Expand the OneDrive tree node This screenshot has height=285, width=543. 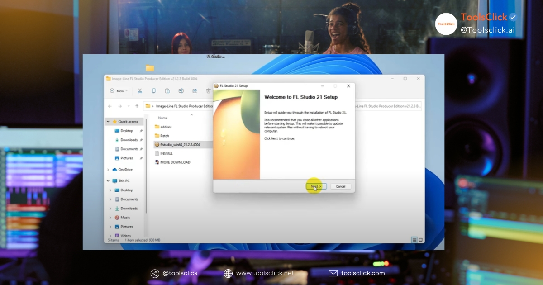(108, 170)
